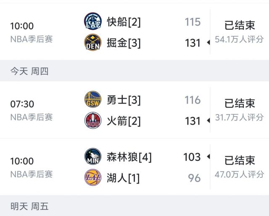269x216 pixels.
Task: Select the 勇士[3] team name
Action: pyautogui.click(x=123, y=100)
